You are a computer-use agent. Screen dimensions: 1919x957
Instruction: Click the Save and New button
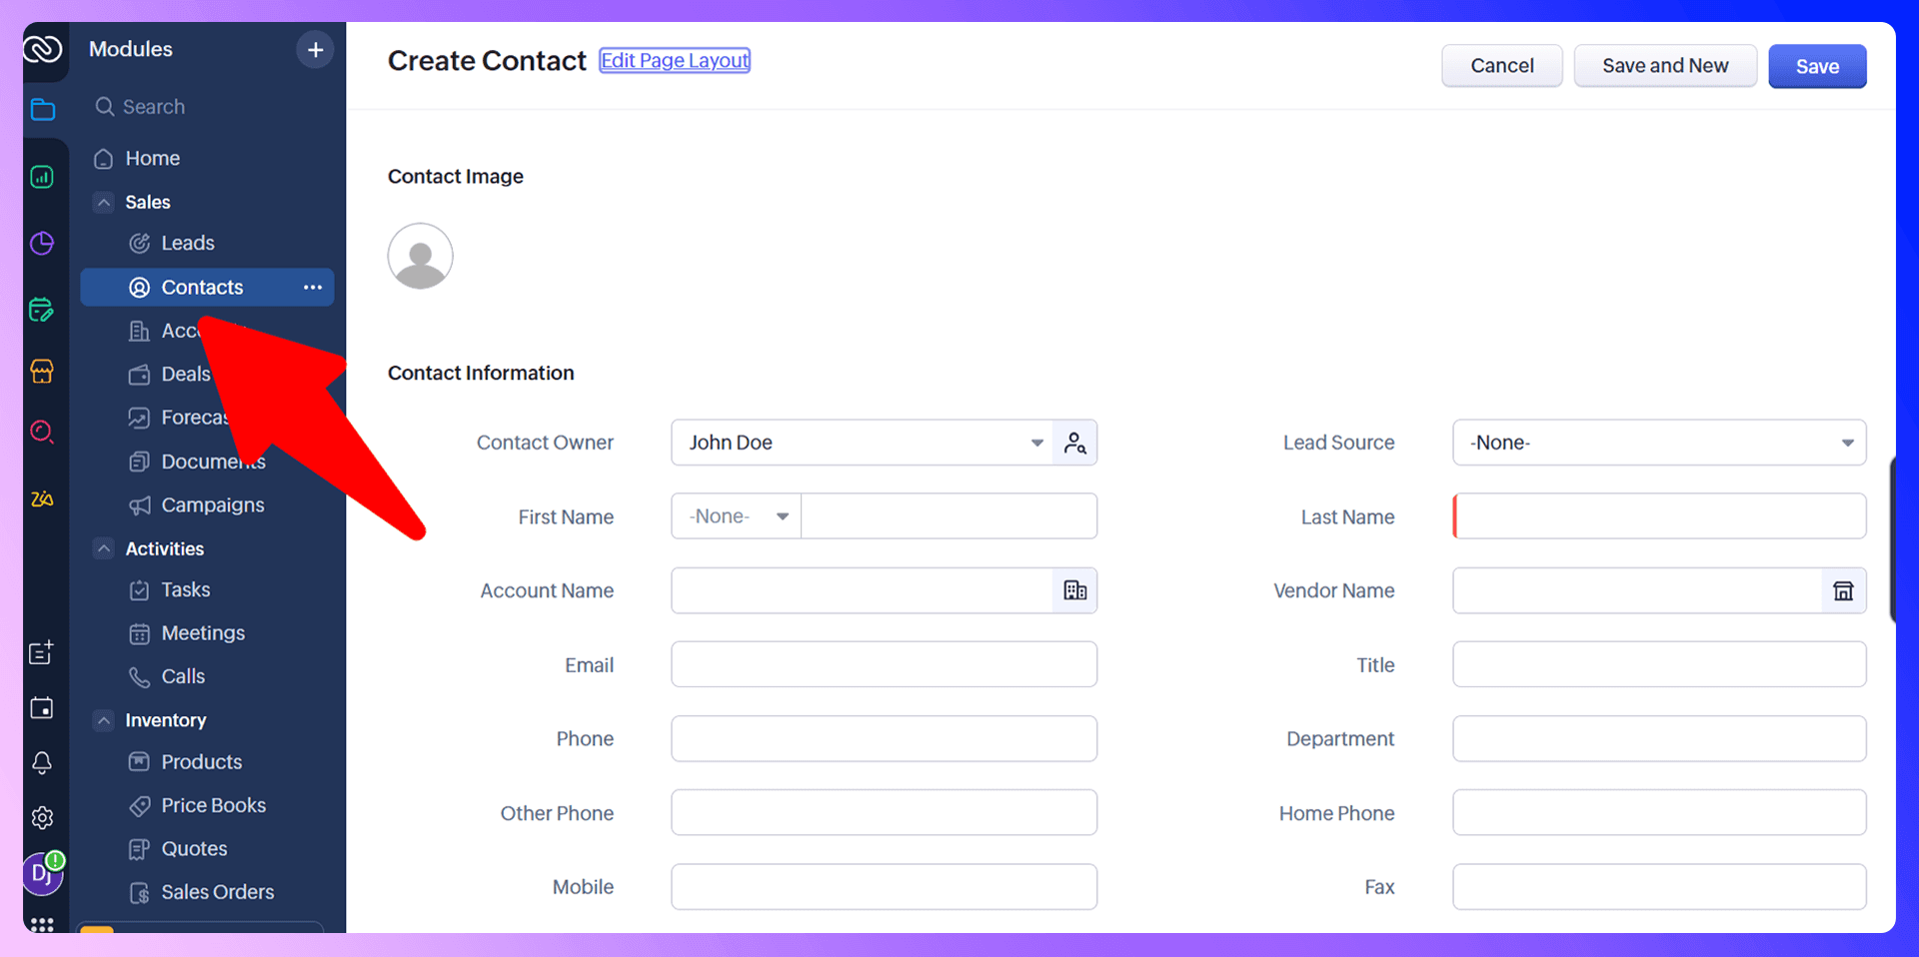click(x=1665, y=66)
